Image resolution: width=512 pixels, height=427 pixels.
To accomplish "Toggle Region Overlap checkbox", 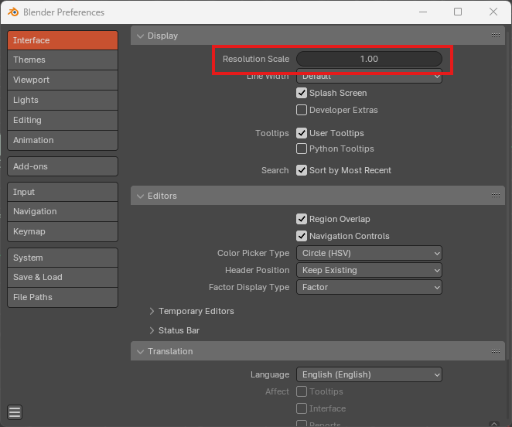I will point(302,219).
